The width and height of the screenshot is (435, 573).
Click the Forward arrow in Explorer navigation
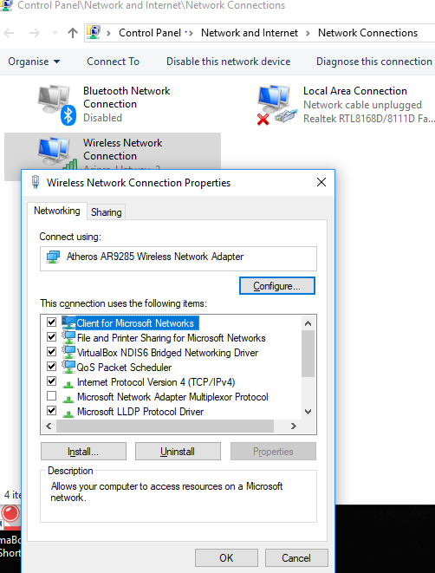coord(35,33)
